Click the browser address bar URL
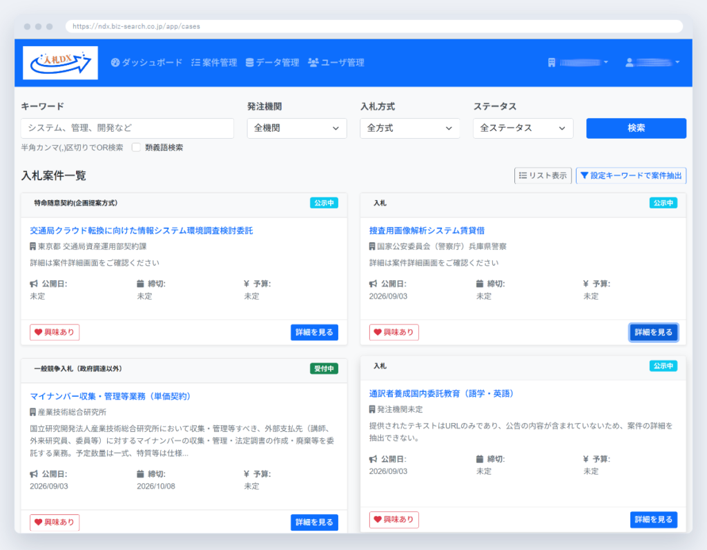 [x=136, y=27]
